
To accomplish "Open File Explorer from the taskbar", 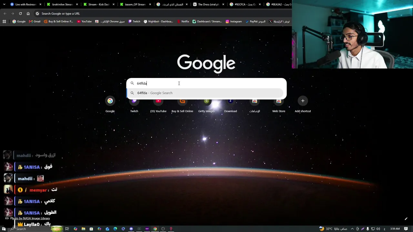I will pos(83,229).
